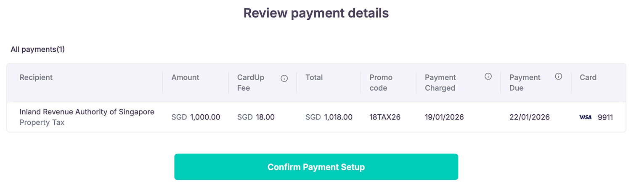Click the Recipient column header
Image resolution: width=631 pixels, height=187 pixels.
coord(36,77)
